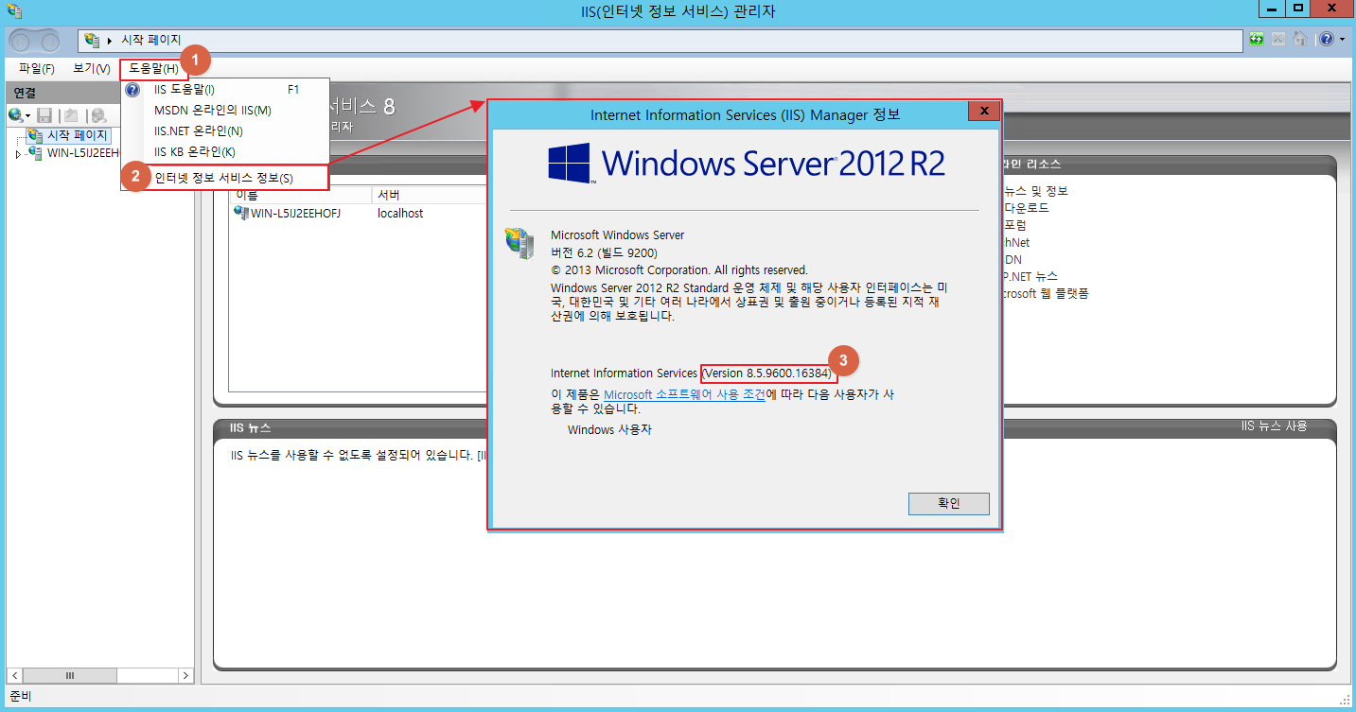Choose IIS KB 온라인(K) menu entry
The height and width of the screenshot is (712, 1356).
(x=225, y=151)
